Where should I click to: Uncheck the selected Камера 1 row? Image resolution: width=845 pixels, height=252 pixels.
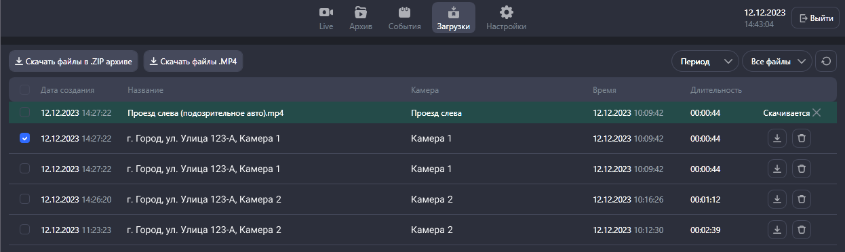[25, 138]
